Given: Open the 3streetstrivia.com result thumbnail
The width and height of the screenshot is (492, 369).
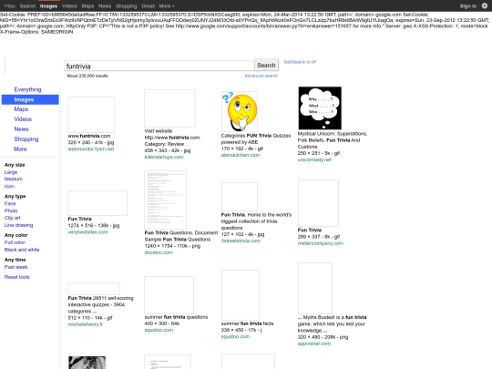Looking at the screenshot, I should [240, 197].
